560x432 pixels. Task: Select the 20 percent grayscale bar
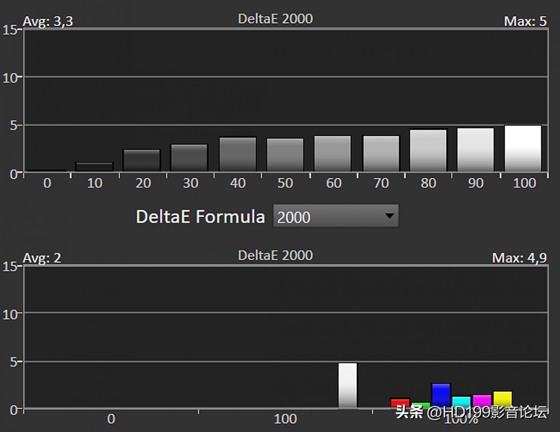(x=142, y=160)
